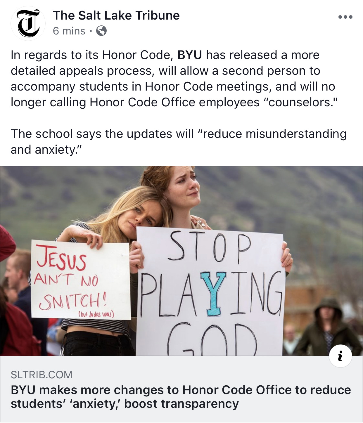Open the protest photo in full view
363x423 pixels.
[181, 260]
